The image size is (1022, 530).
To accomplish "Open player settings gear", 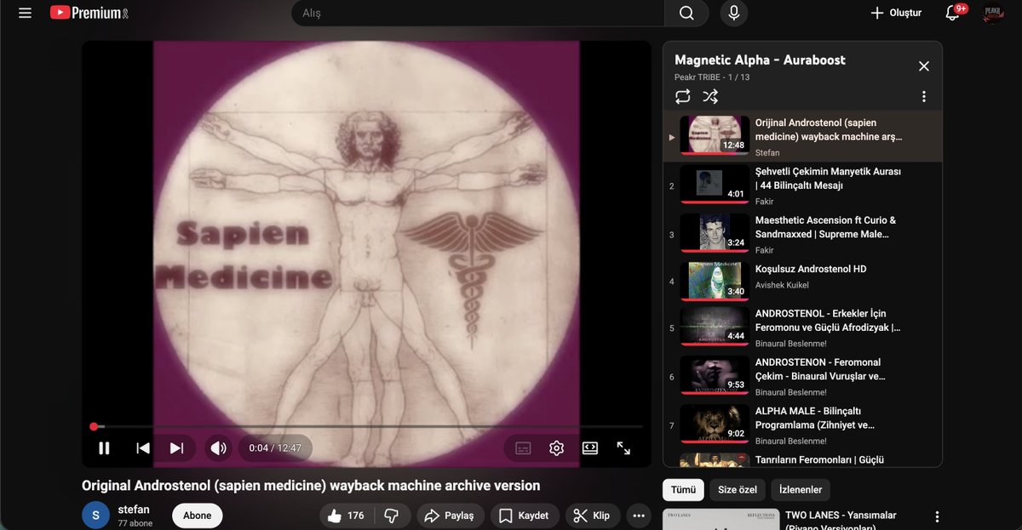I will (x=556, y=447).
